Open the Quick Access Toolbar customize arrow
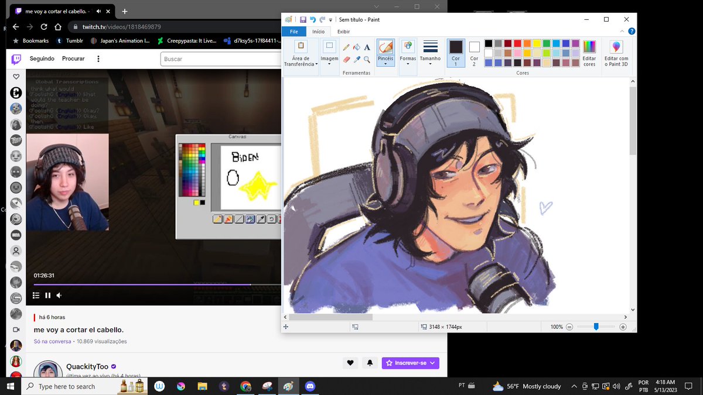The height and width of the screenshot is (395, 703). coord(330,20)
